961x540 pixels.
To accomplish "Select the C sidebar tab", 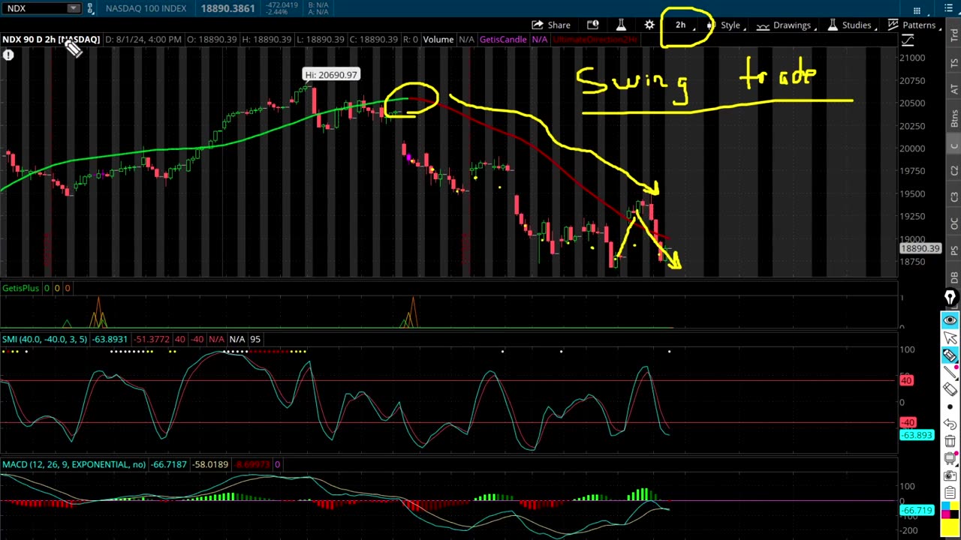I will click(954, 146).
